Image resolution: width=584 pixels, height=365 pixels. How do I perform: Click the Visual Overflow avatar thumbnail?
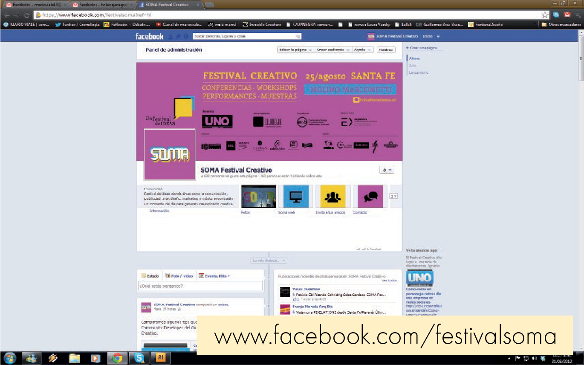click(285, 292)
